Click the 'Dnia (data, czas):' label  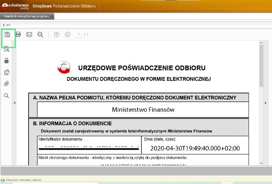(x=160, y=139)
